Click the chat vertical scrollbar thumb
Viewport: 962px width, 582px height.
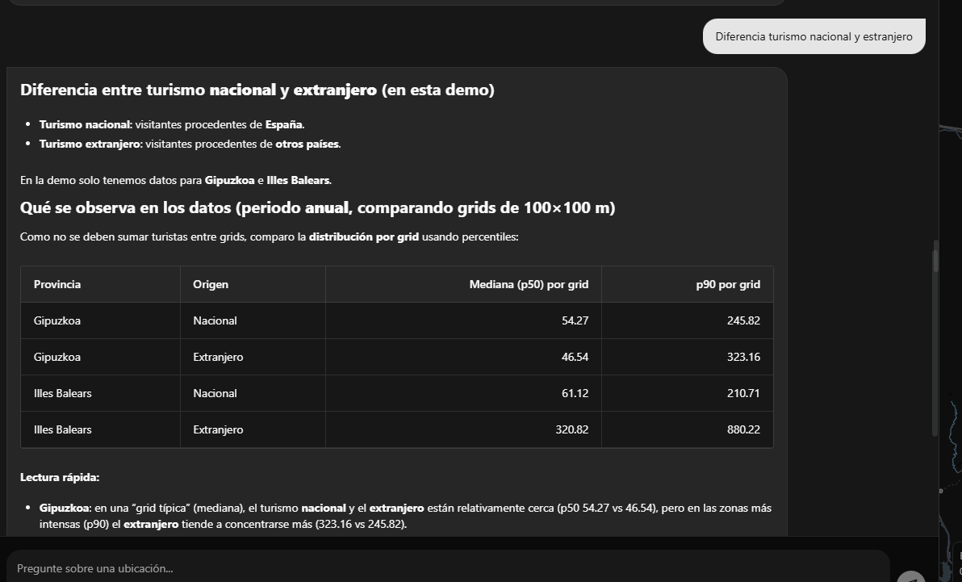pyautogui.click(x=935, y=260)
